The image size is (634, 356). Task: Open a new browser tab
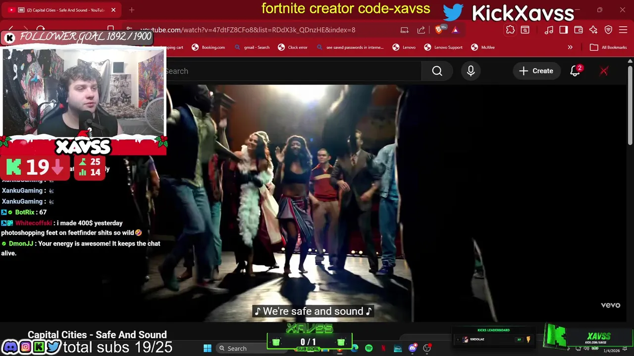tap(132, 10)
